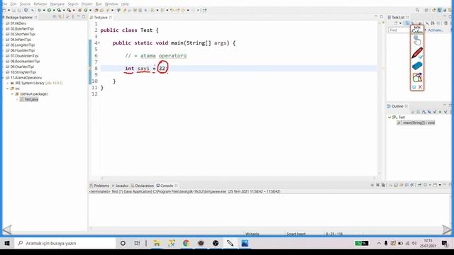Select 10.StringVeriTipi project
The image size is (454, 255).
pos(23,72)
